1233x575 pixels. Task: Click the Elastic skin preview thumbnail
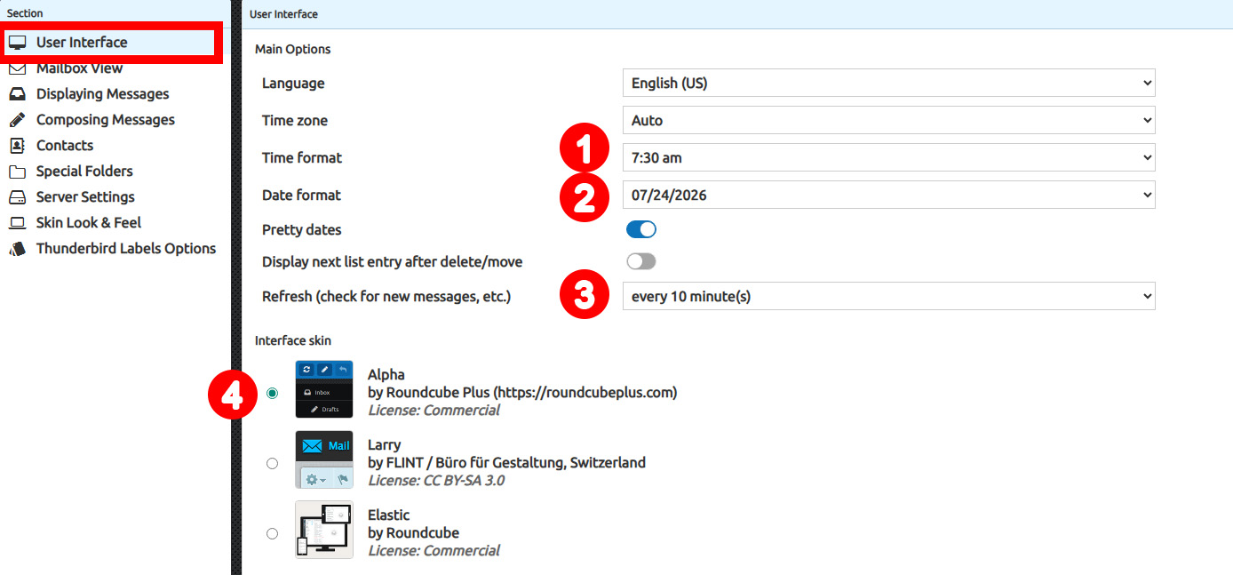tap(324, 531)
